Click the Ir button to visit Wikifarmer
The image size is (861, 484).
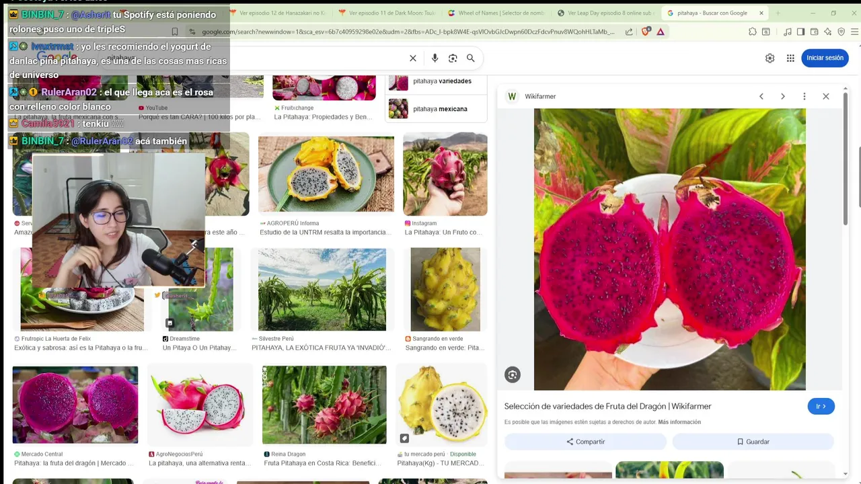pos(821,406)
